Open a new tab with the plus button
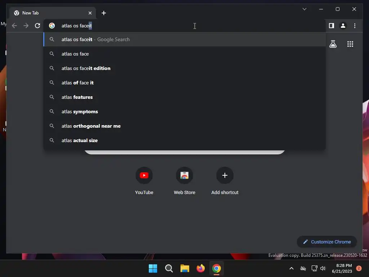The height and width of the screenshot is (277, 369). pyautogui.click(x=104, y=13)
